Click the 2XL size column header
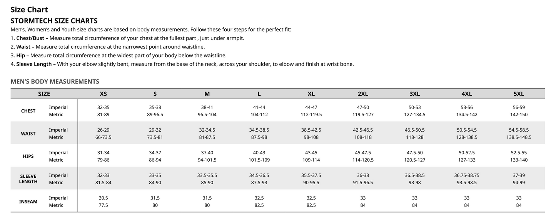Viewport: 556px width, 218px height. (363, 94)
